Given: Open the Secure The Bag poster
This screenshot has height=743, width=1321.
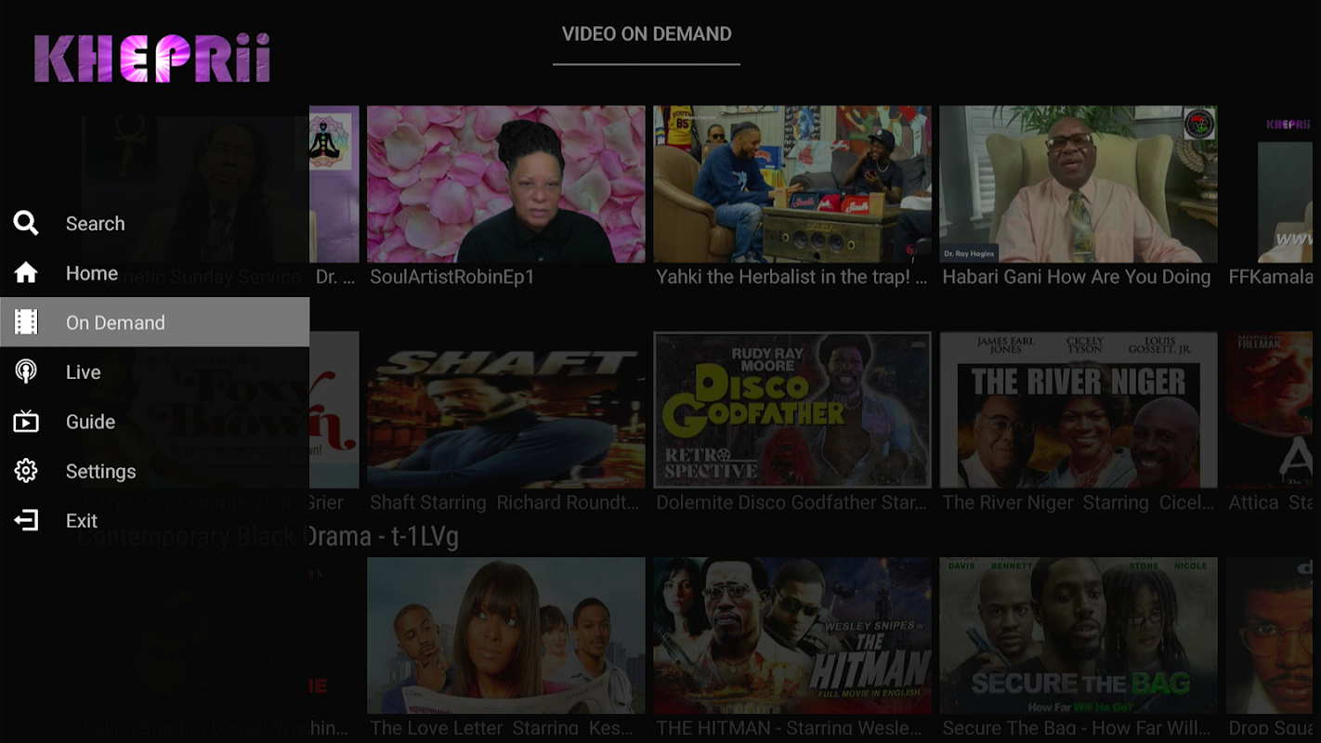Looking at the screenshot, I should [x=1079, y=635].
